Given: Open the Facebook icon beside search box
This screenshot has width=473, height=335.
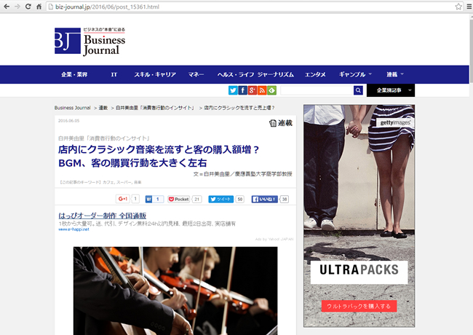Looking at the screenshot, I should [242, 90].
